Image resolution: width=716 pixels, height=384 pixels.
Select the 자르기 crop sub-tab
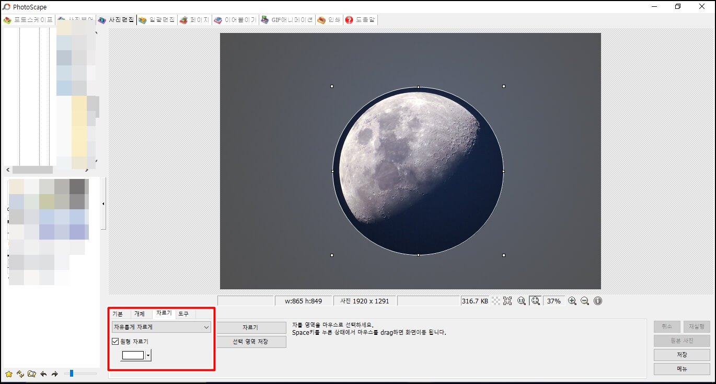(164, 313)
